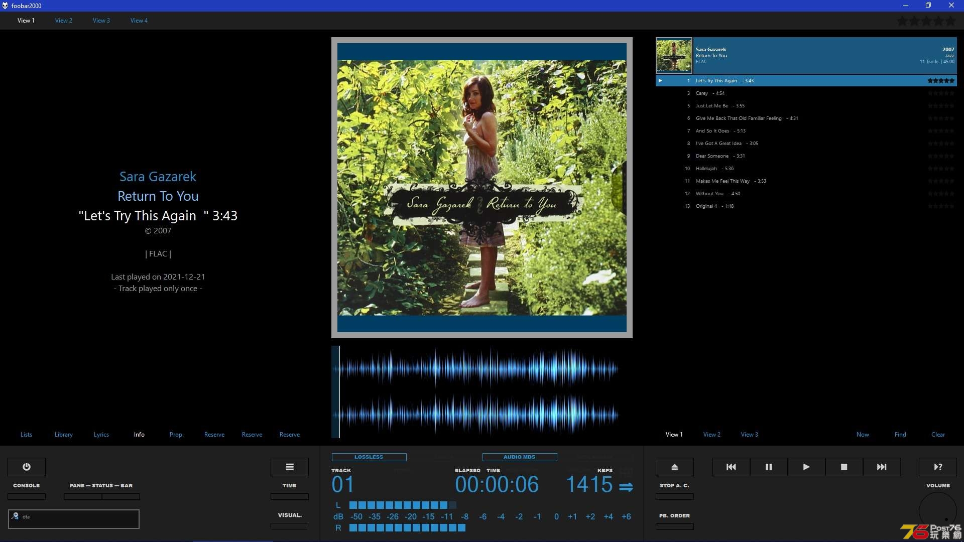The image size is (964, 542).
Task: Select track 'And So It Goes'
Action: [806, 131]
